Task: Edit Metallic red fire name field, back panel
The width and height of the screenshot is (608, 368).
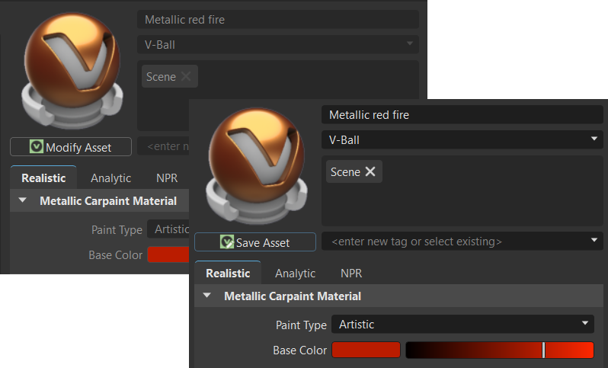Action: tap(278, 19)
